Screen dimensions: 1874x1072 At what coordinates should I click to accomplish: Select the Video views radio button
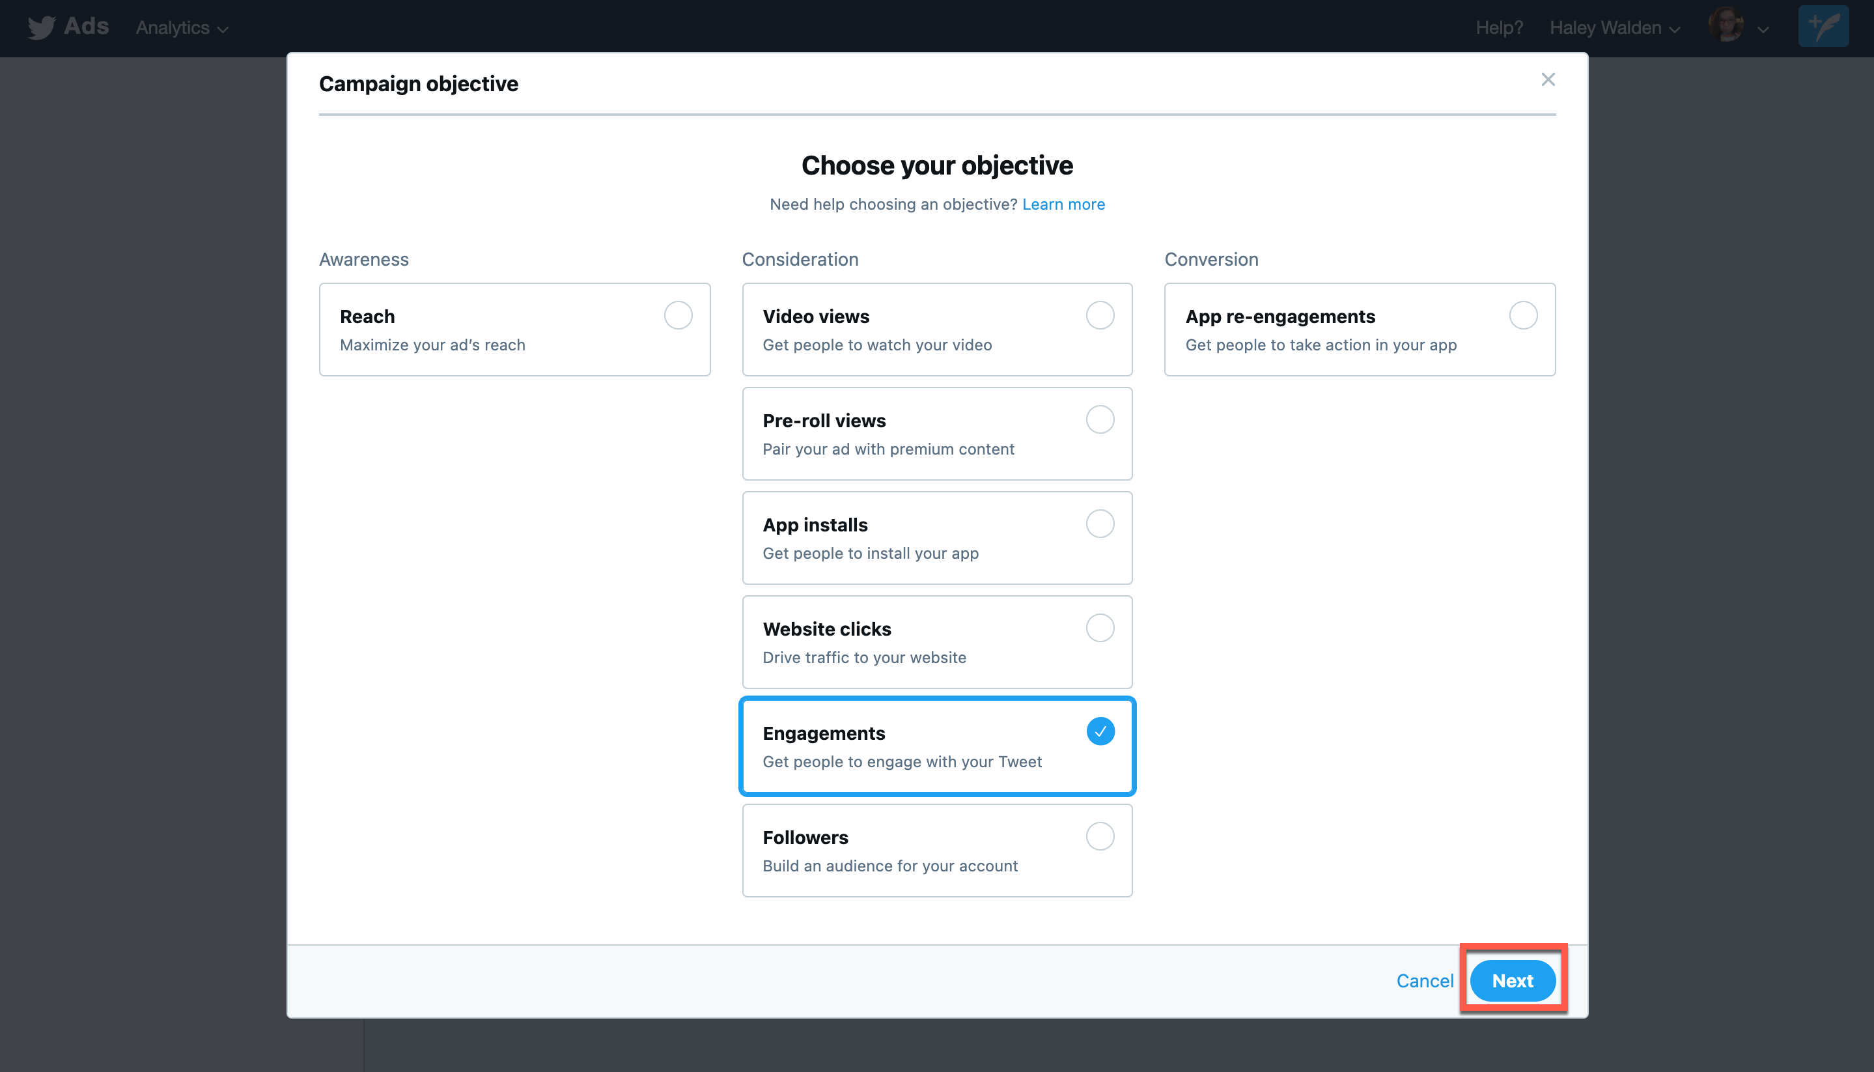pyautogui.click(x=1100, y=315)
